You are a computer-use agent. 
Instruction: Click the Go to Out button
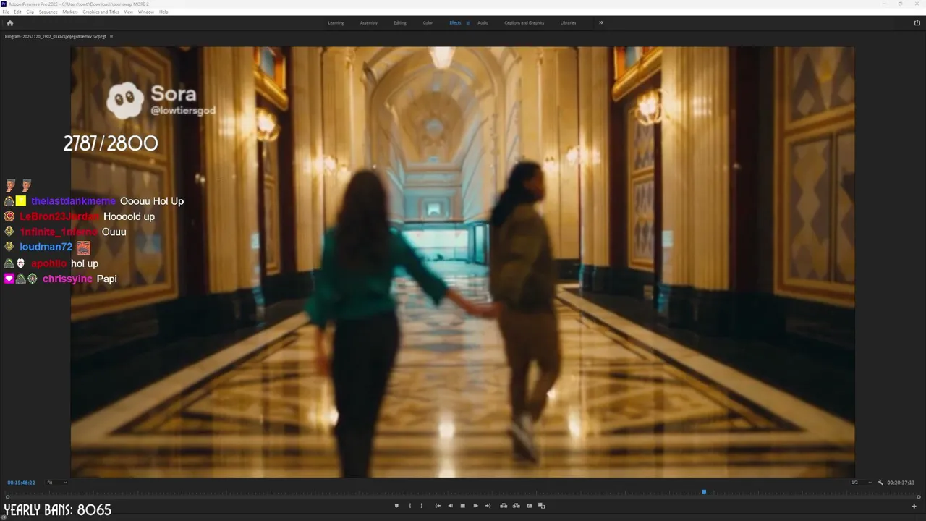click(x=488, y=506)
